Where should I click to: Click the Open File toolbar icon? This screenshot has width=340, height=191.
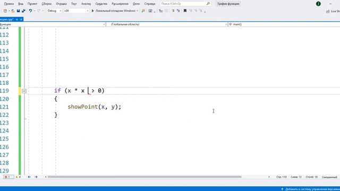(13, 11)
